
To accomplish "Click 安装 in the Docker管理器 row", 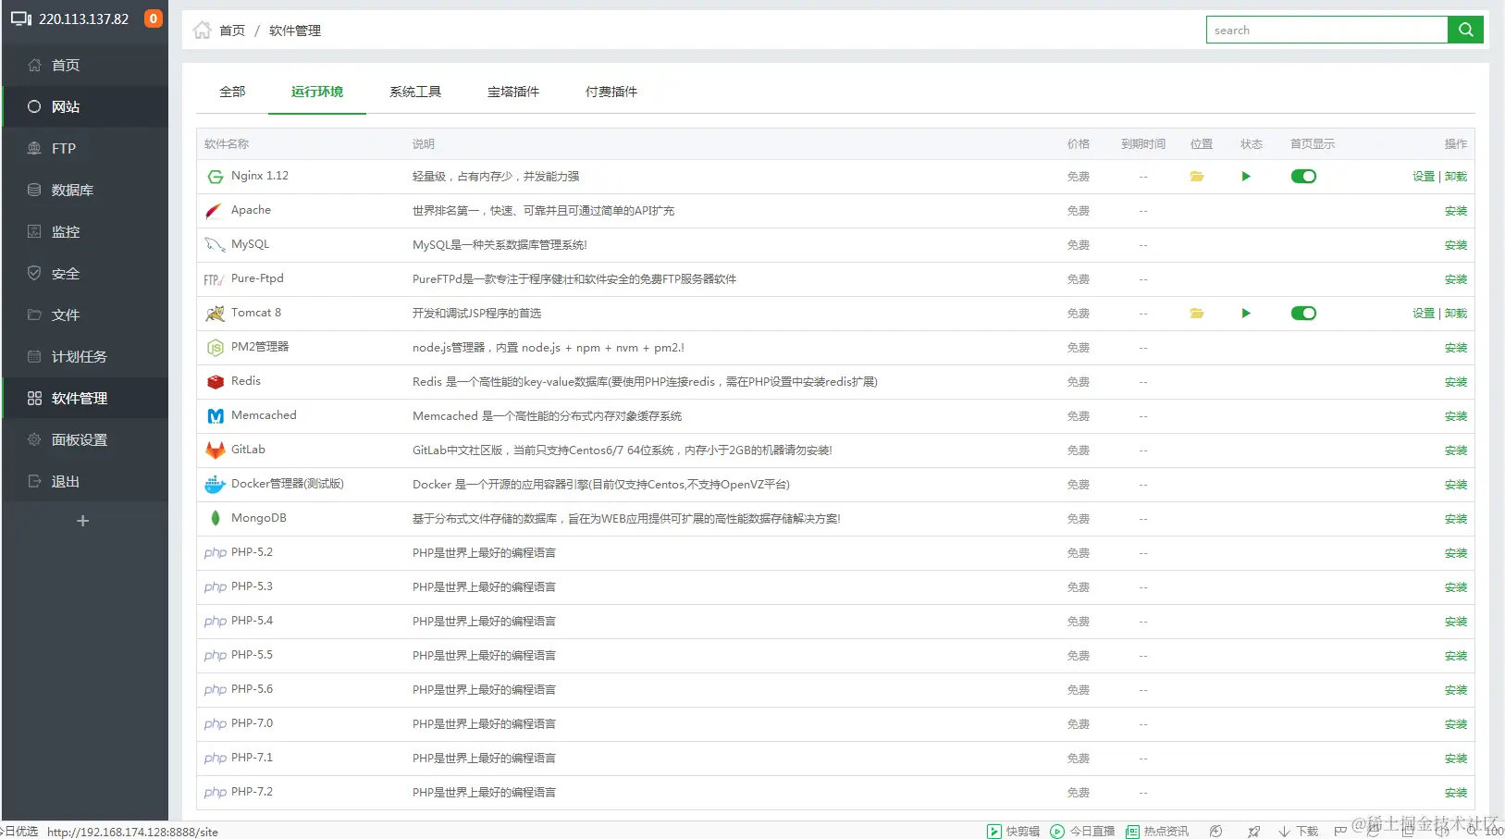I will point(1456,485).
